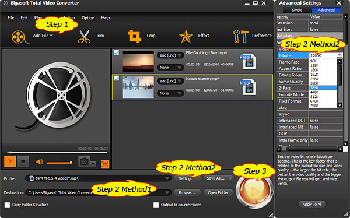The image size is (350, 218).
Task: Select 768K in the bitrate list
Action: point(323,106)
